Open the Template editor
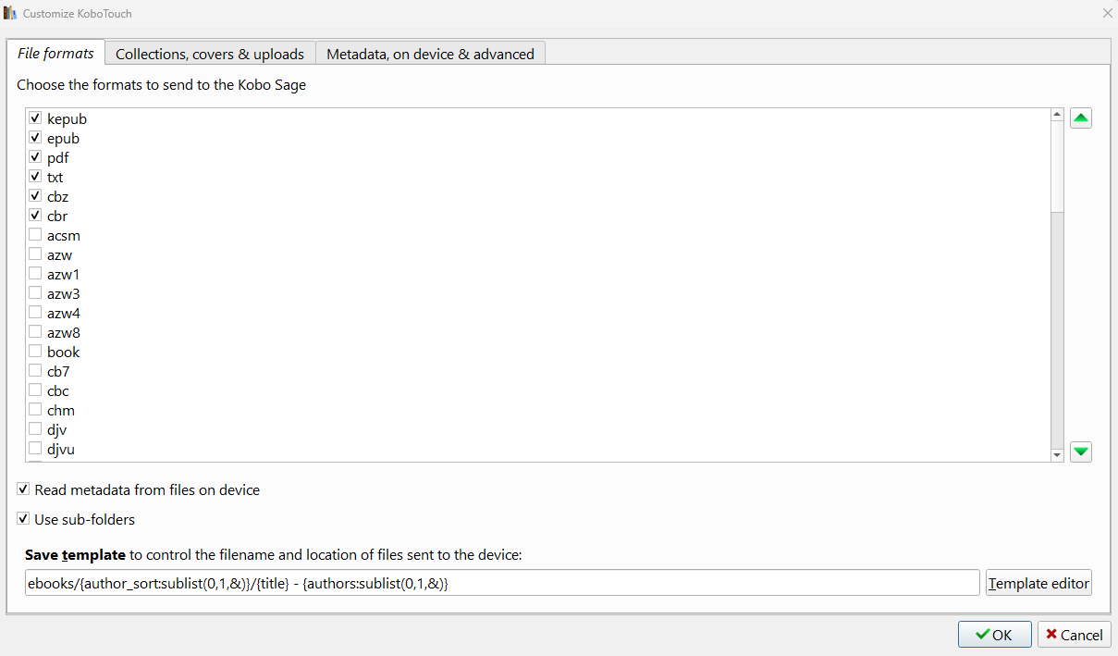The width and height of the screenshot is (1118, 656). point(1038,583)
